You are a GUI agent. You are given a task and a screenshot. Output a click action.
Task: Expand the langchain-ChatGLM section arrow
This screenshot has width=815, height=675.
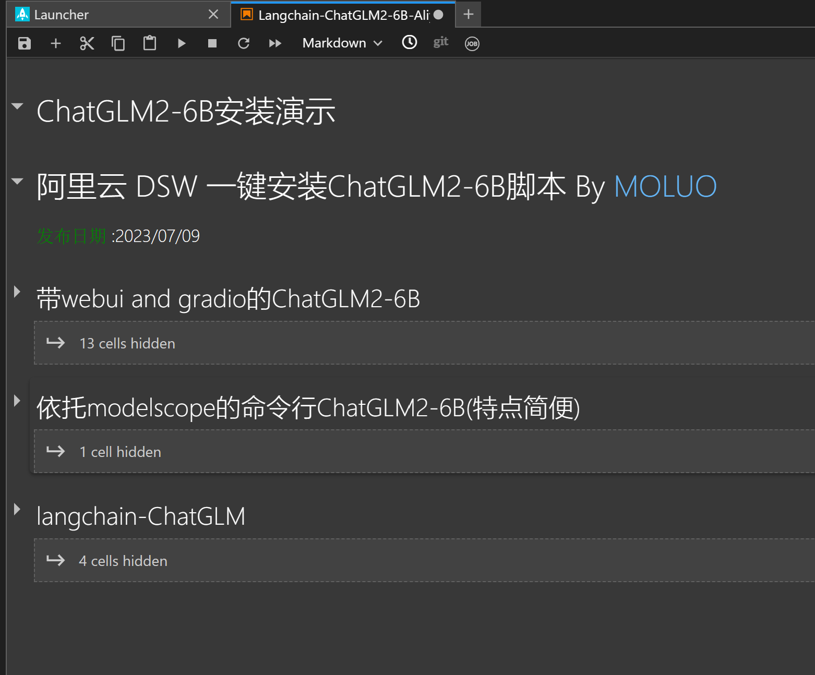[17, 509]
